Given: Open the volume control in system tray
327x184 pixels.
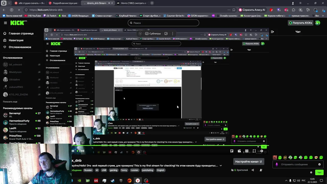Looking at the screenshot, I should coord(299,181).
